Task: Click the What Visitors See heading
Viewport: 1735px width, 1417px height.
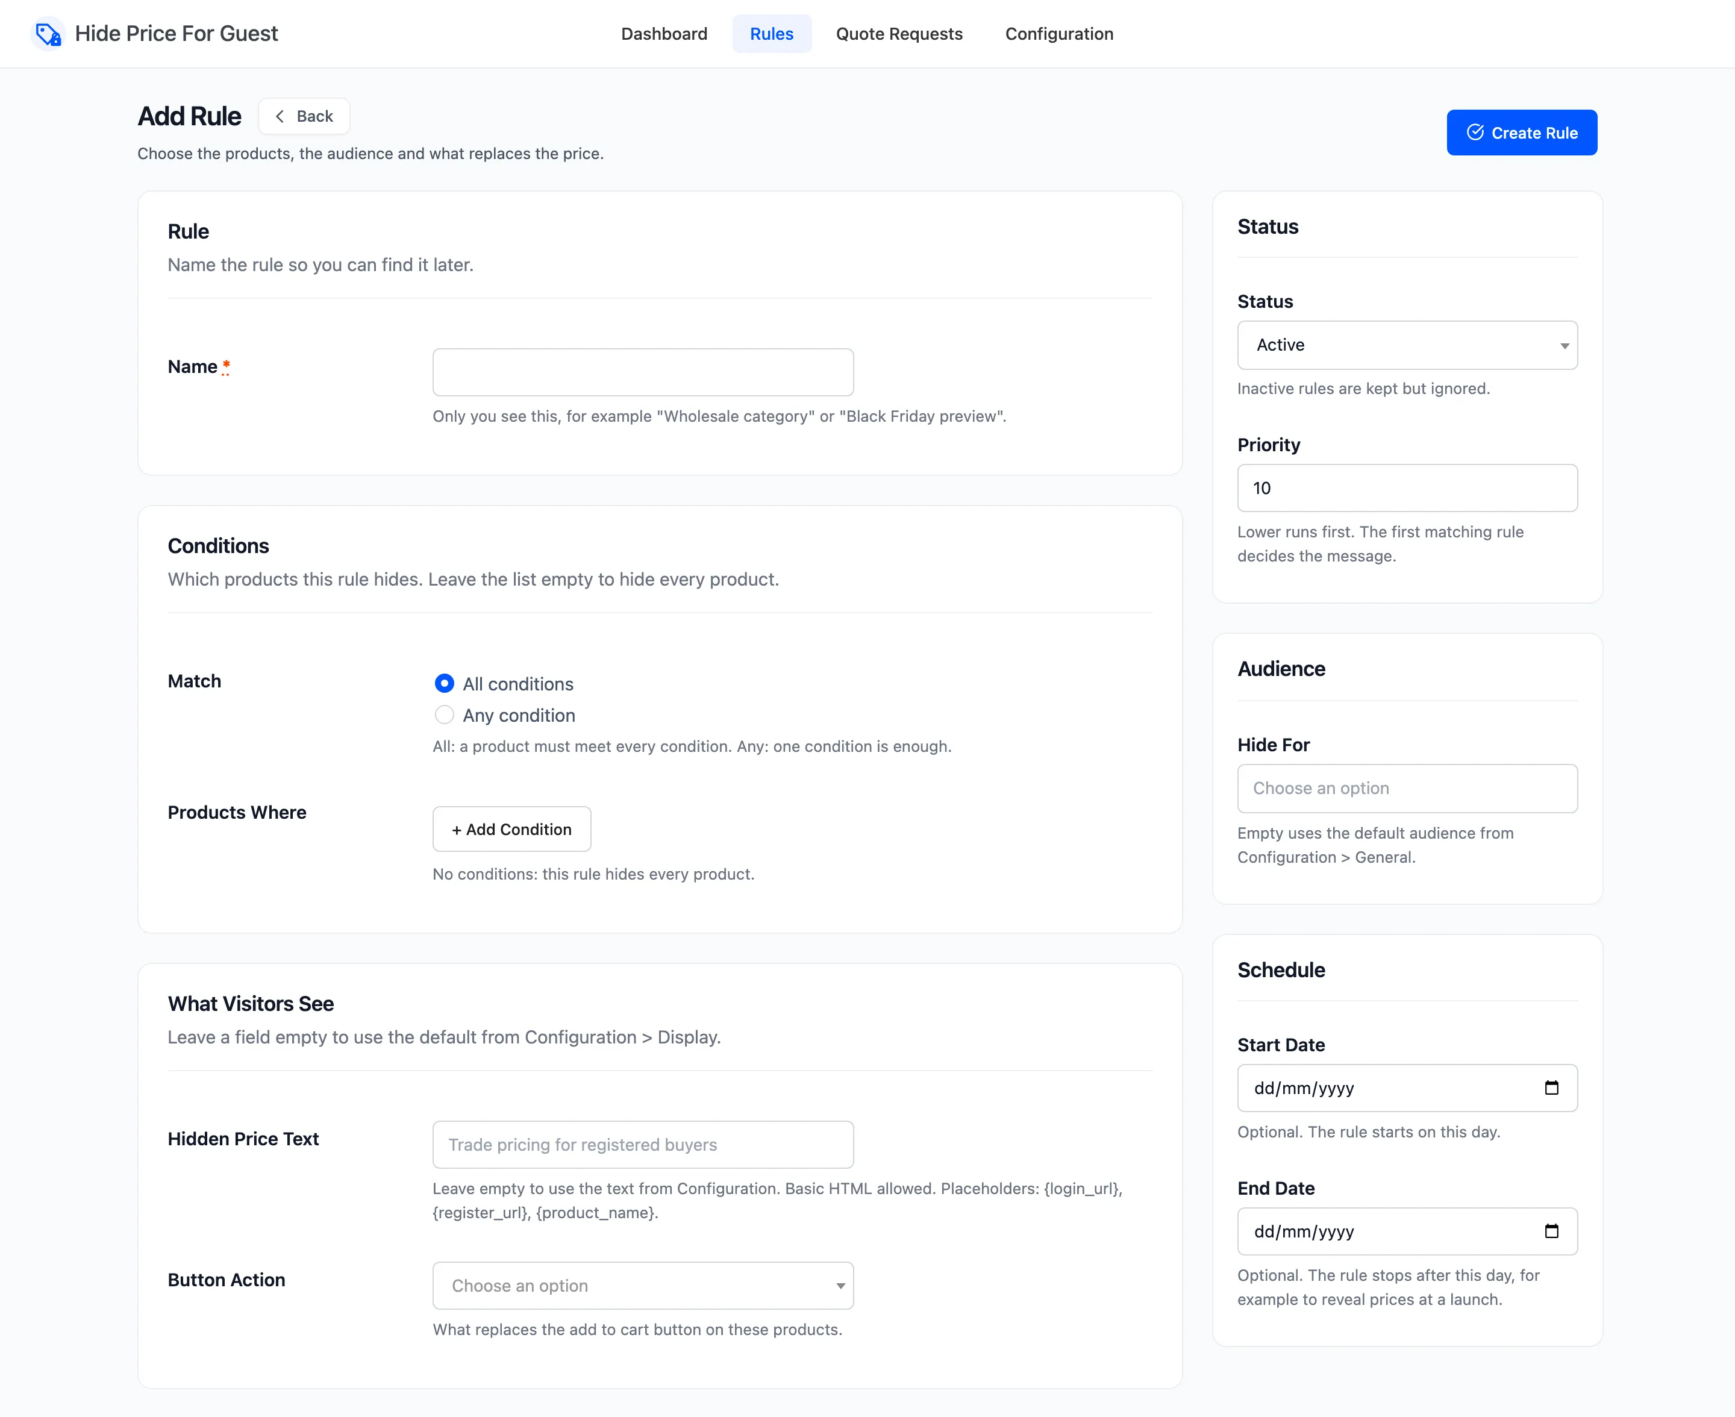Action: pyautogui.click(x=251, y=1004)
